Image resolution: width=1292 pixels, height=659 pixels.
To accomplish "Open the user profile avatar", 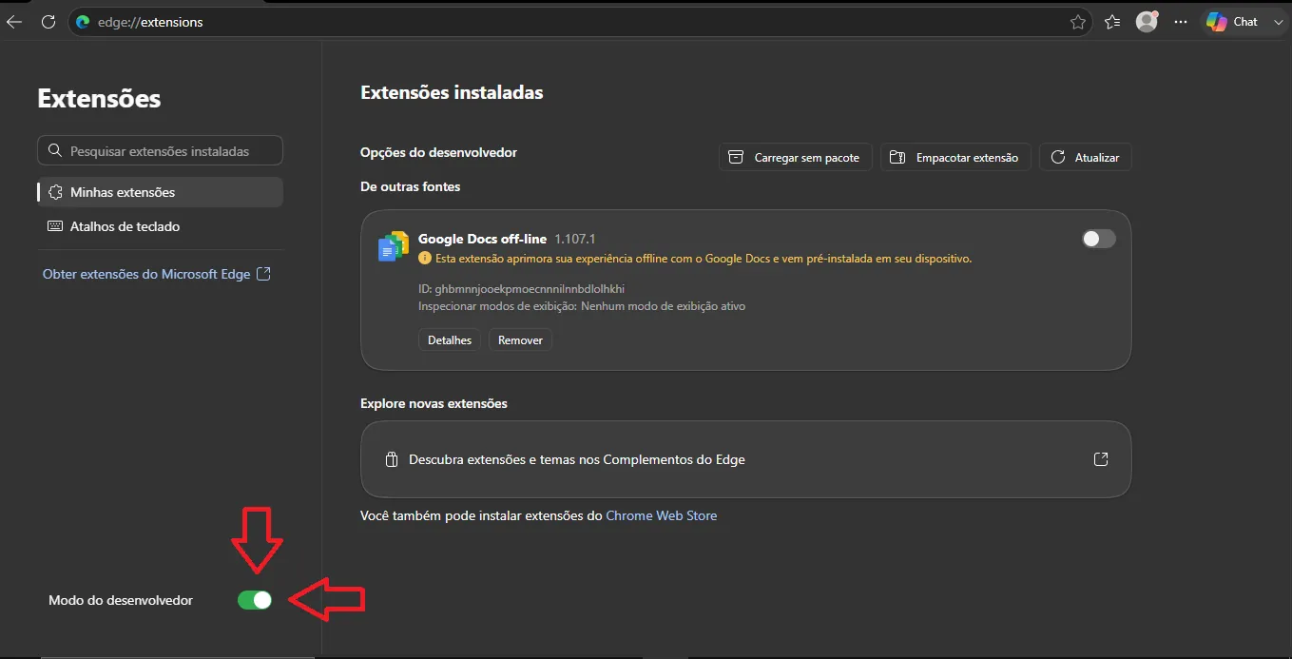I will pos(1147,21).
